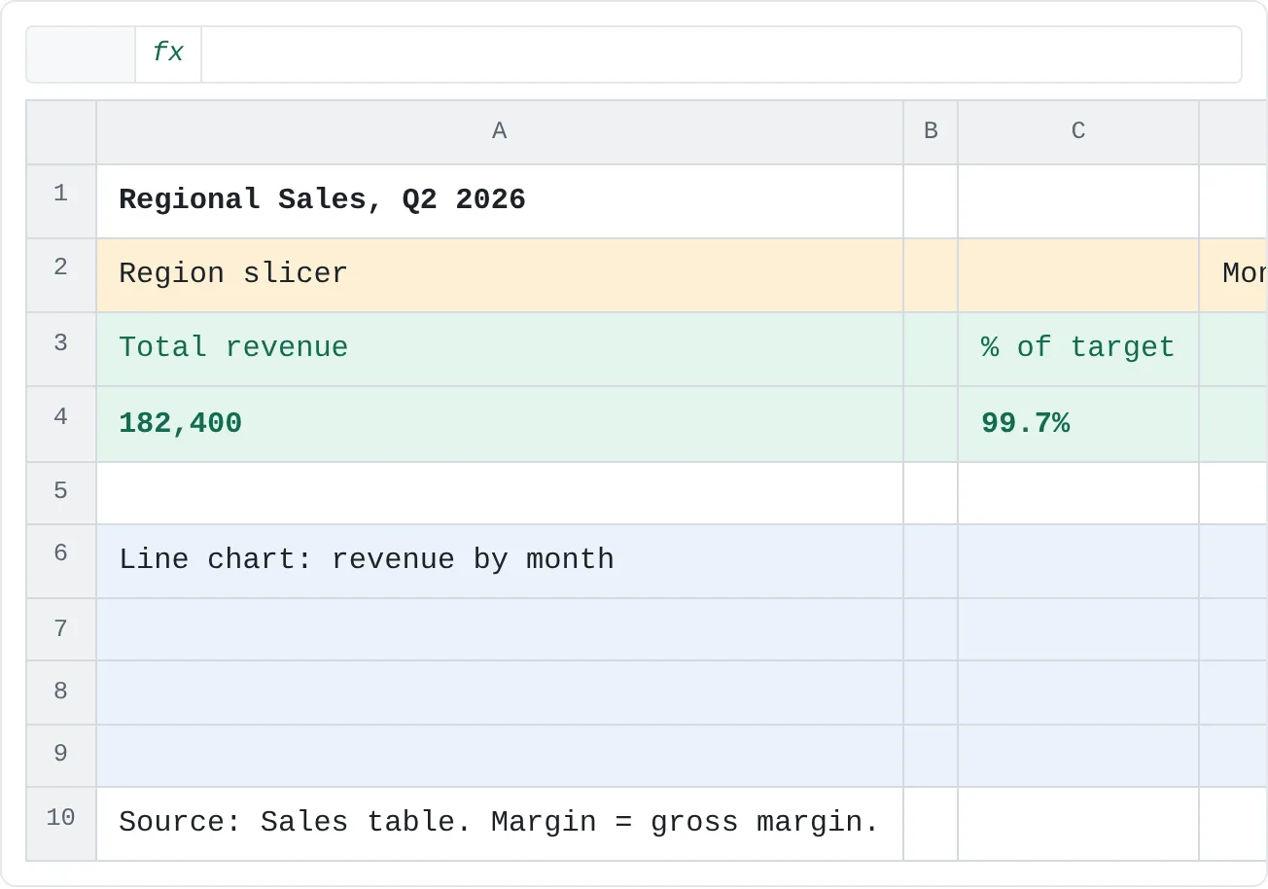1268x889 pixels.
Task: Select row 1 header
Action: tap(61, 201)
